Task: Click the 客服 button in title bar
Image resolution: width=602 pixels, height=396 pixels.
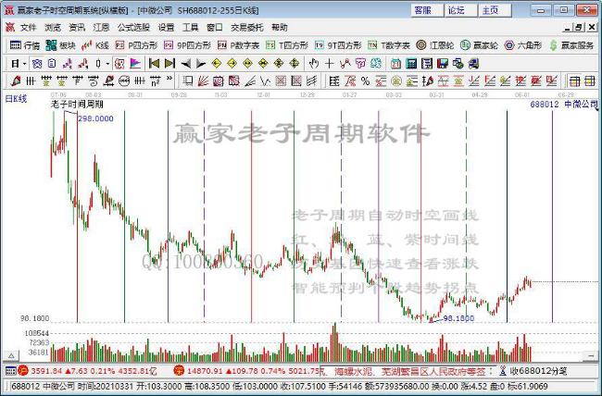Action: coord(427,10)
